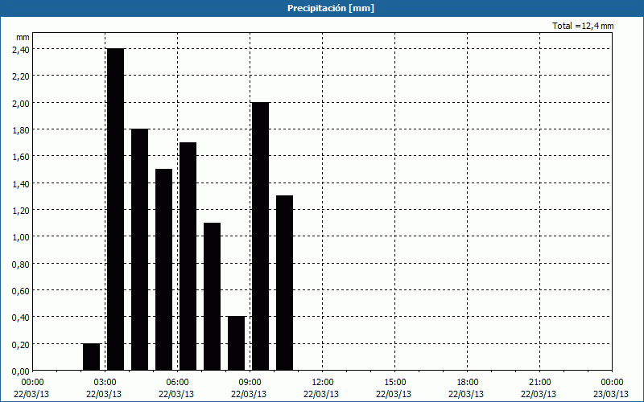Click the 1,00 y-axis label
This screenshot has height=402, width=644.
(x=21, y=236)
